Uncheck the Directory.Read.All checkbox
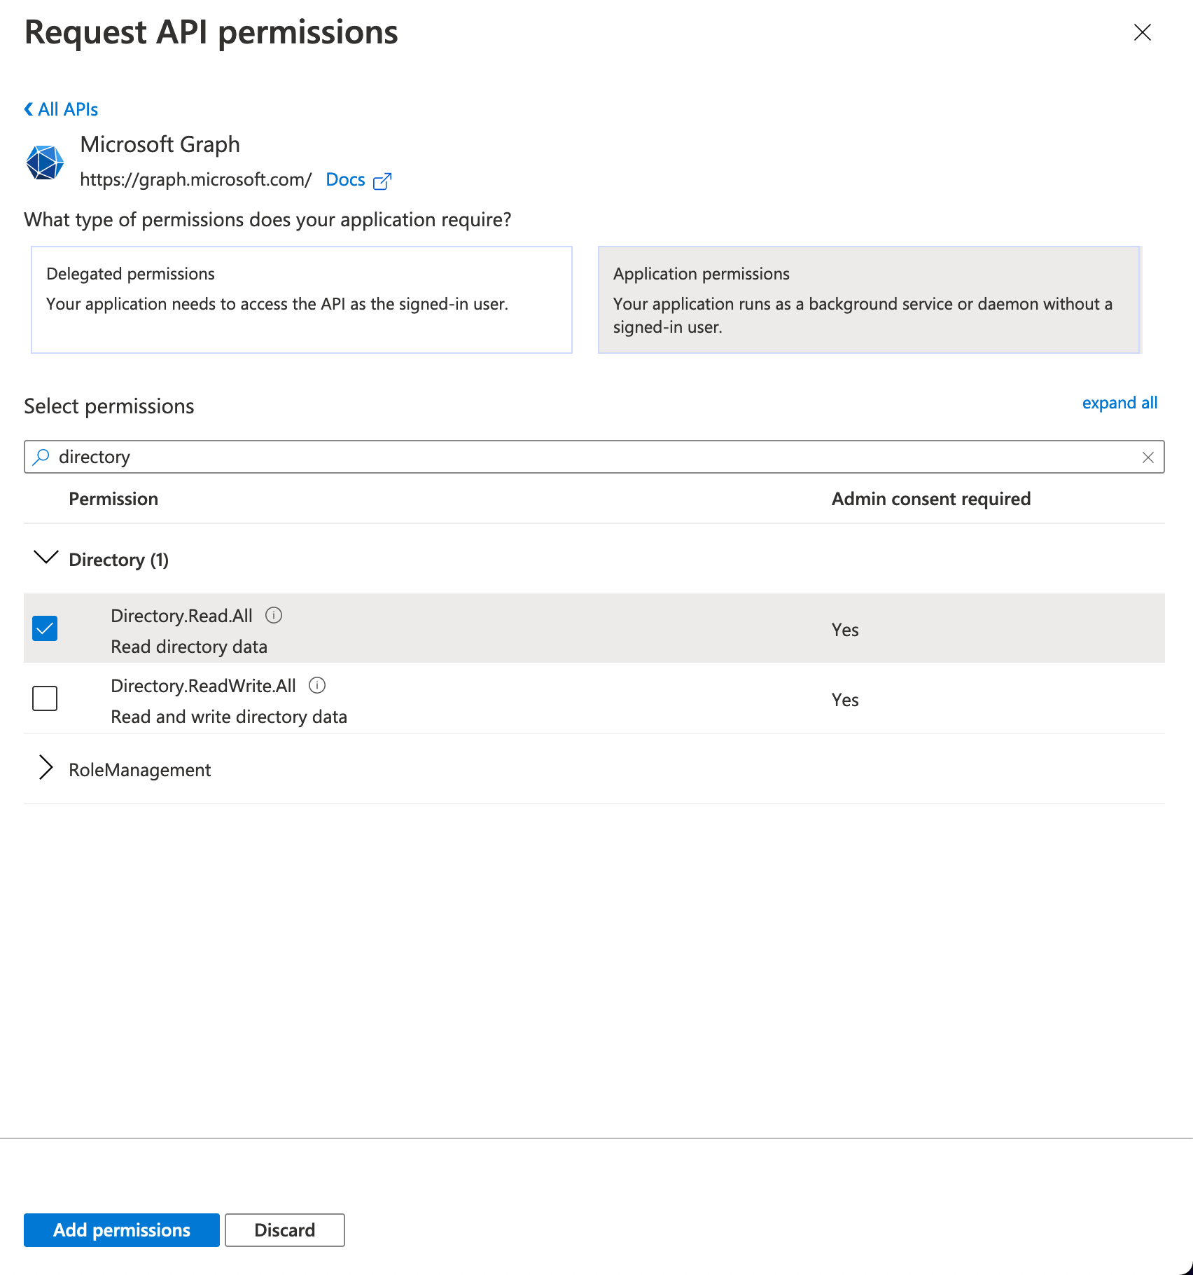The image size is (1193, 1275). point(45,628)
